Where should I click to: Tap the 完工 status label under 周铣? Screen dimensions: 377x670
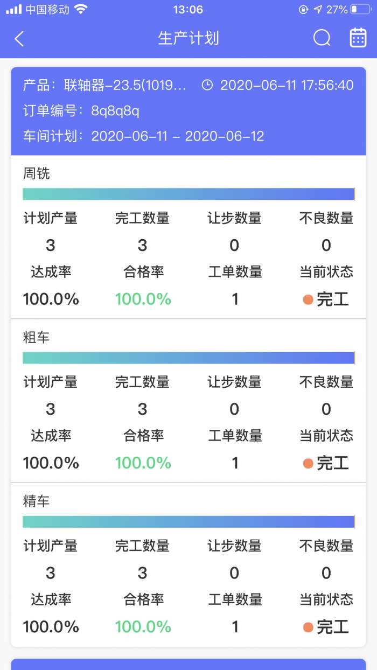point(332,300)
